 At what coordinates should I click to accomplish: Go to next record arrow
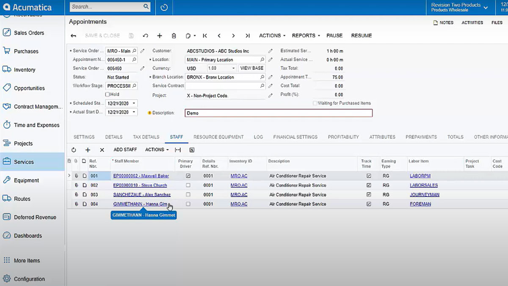point(233,36)
